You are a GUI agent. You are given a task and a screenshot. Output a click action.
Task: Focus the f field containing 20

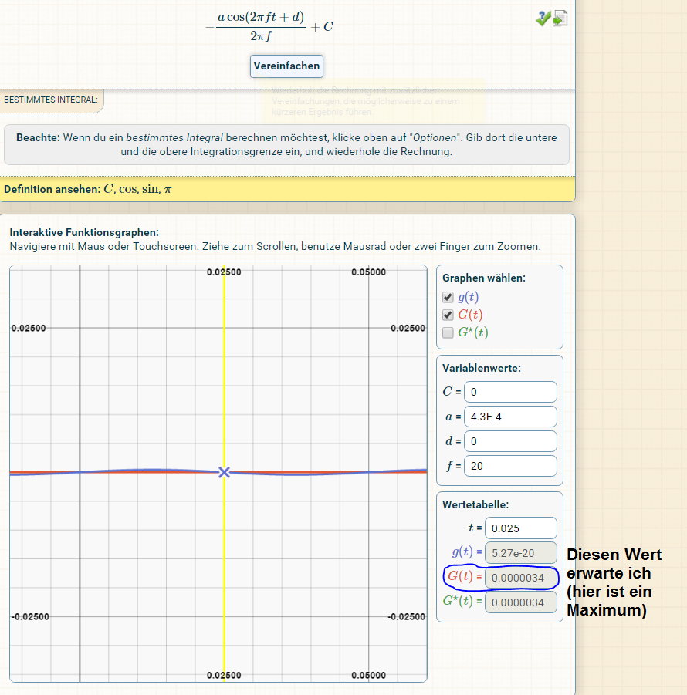[510, 466]
